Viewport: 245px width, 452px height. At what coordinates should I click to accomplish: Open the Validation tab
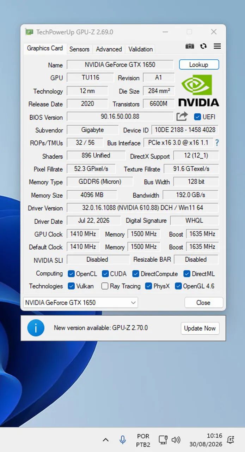point(141,49)
